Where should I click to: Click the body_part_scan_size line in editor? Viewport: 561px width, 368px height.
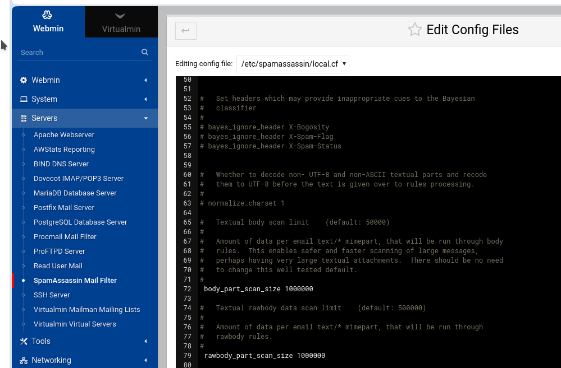pos(258,289)
